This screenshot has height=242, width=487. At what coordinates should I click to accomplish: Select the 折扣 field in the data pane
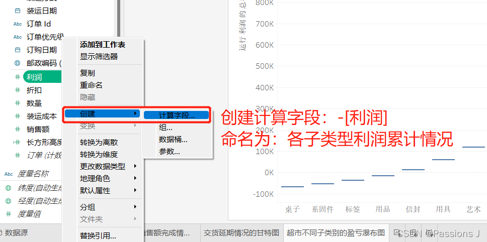click(34, 90)
